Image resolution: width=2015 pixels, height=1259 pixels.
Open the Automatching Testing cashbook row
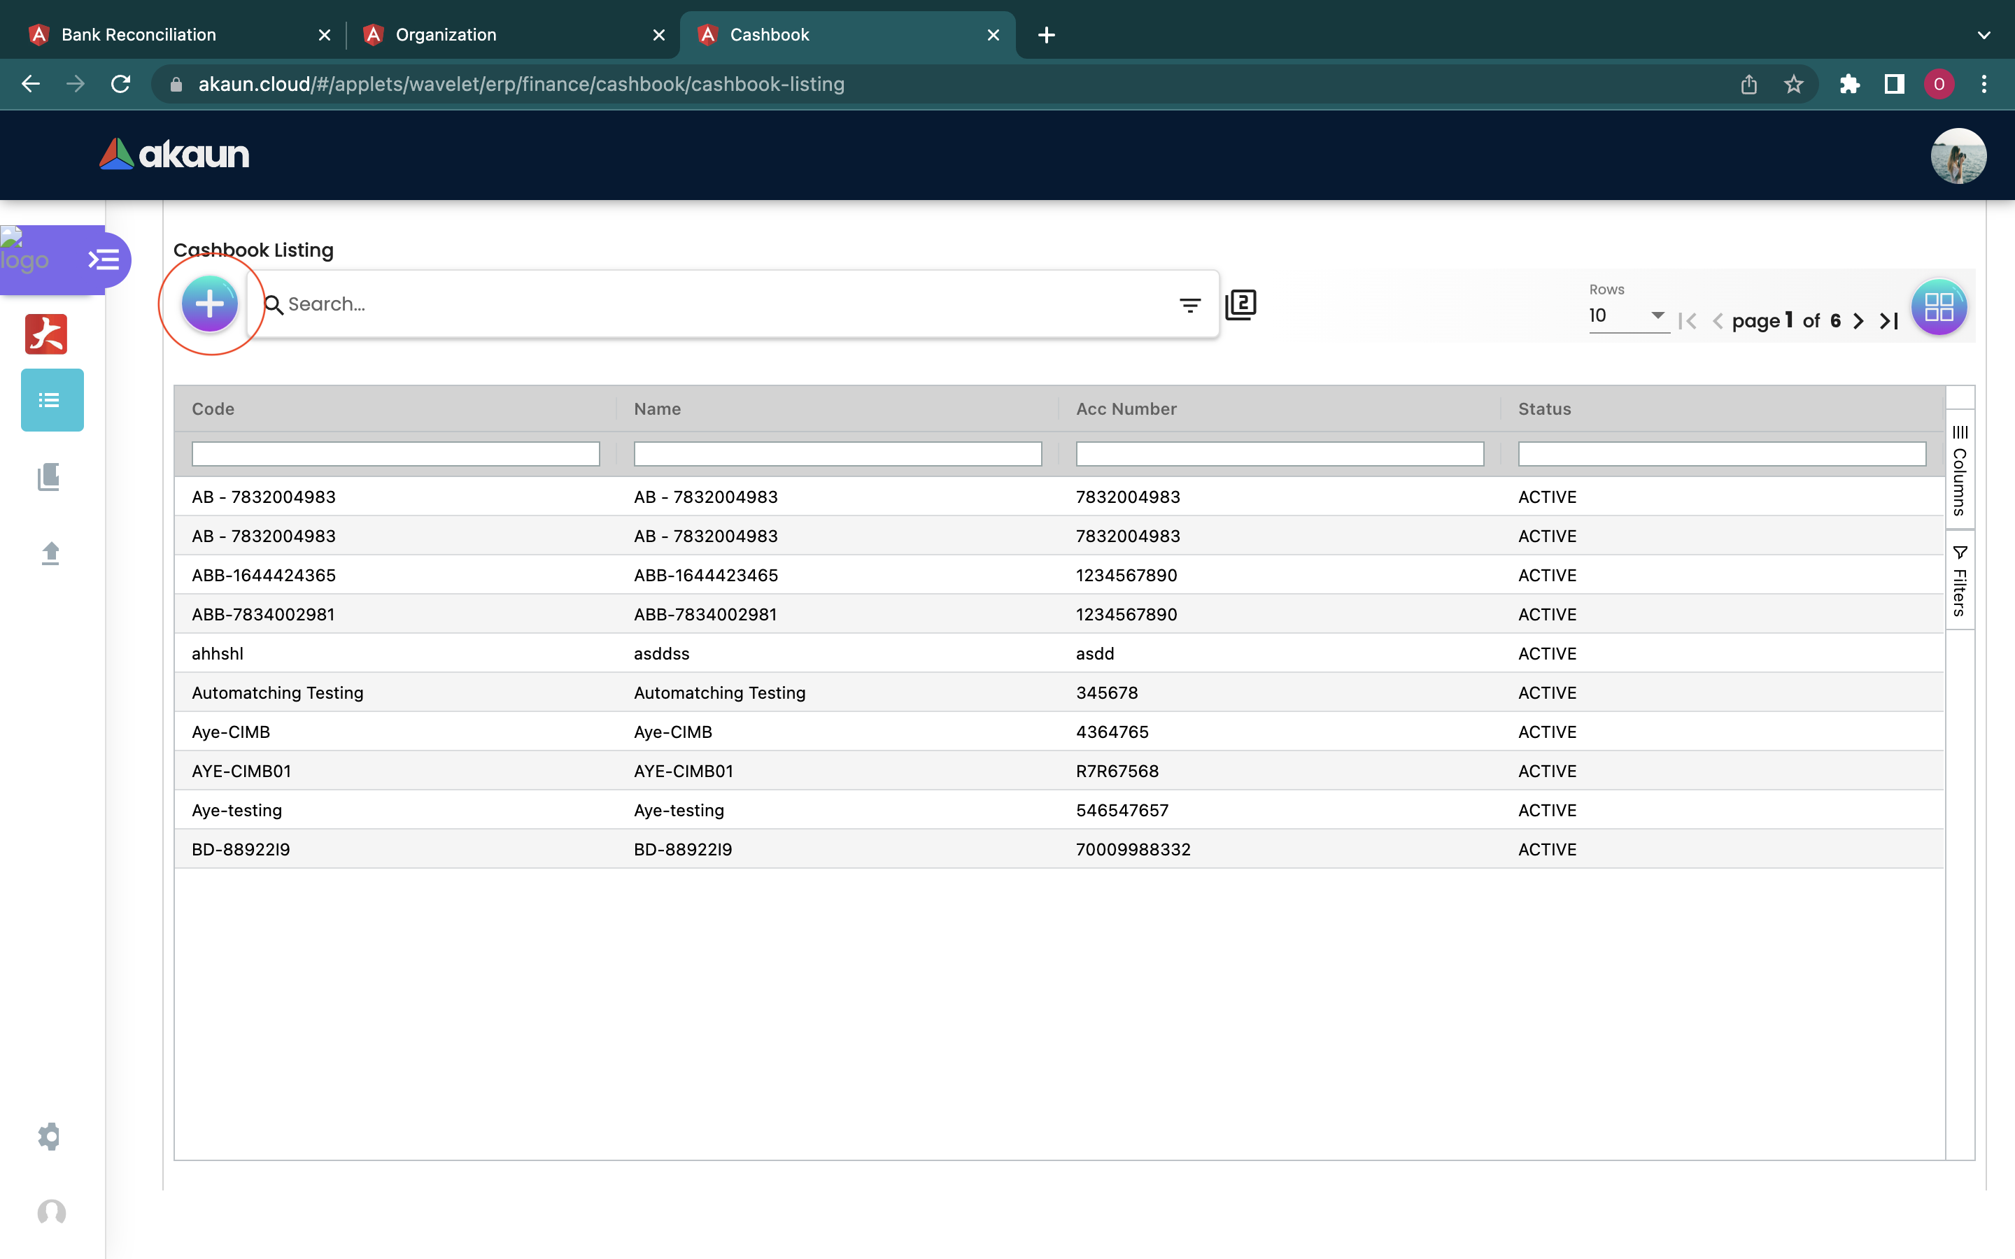pyautogui.click(x=277, y=692)
